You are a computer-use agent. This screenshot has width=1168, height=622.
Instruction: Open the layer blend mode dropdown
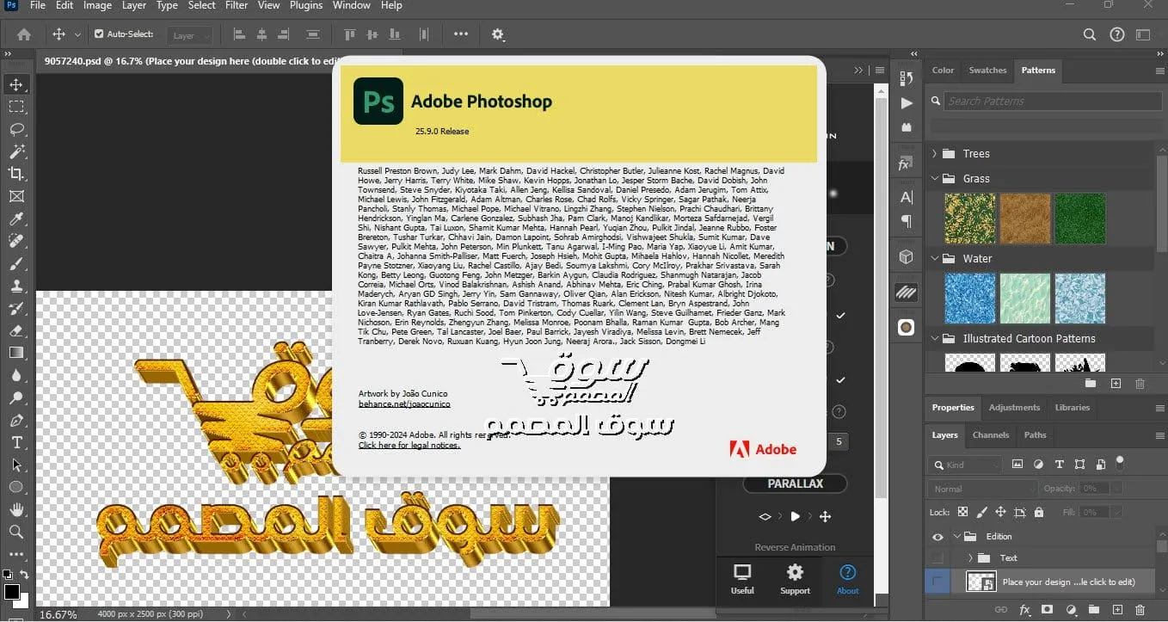coord(981,489)
